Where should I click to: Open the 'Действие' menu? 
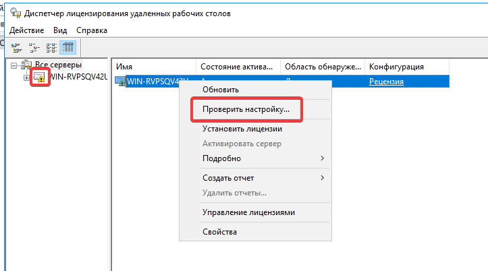tap(26, 30)
